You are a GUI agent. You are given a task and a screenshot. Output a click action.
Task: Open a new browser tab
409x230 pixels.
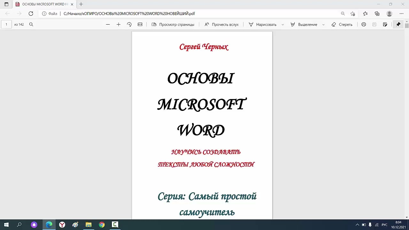tap(81, 4)
